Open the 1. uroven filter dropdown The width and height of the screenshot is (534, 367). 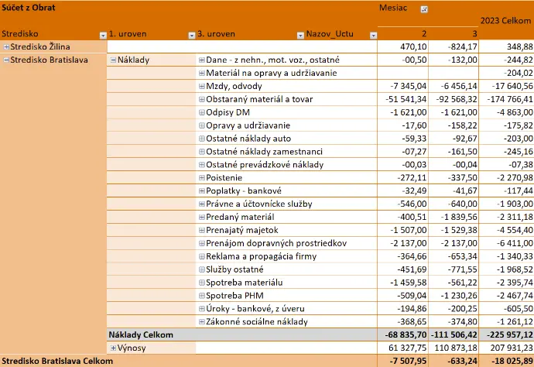pos(192,35)
